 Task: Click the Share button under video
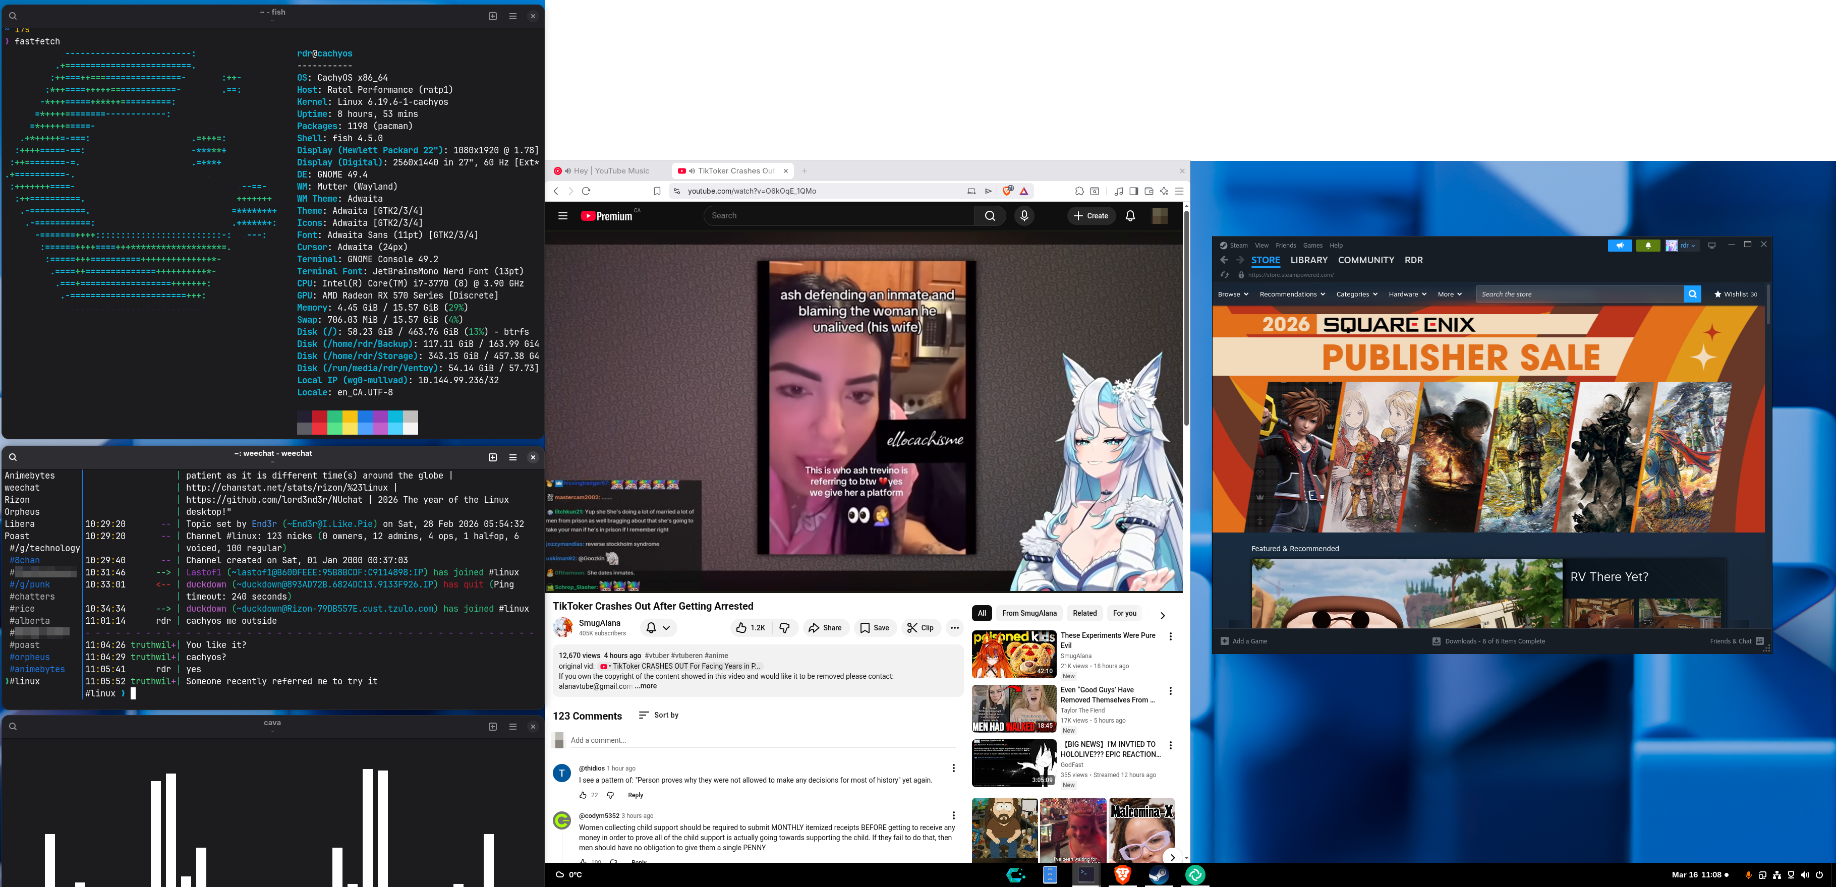click(825, 628)
